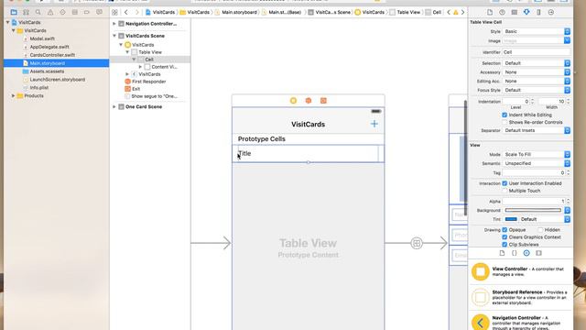Viewport: 586px width, 330px height.
Task: Toggle the Hidden checkbox
Action: click(540, 230)
